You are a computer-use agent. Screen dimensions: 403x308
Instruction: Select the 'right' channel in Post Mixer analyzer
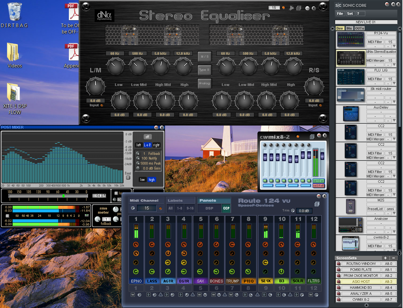pos(157,145)
